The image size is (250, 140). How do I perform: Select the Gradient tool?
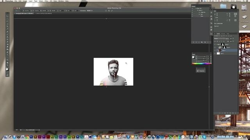pos(7,44)
